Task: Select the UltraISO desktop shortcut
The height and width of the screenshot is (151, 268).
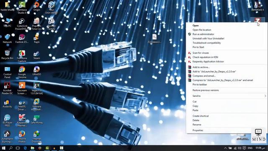Action: (36, 71)
